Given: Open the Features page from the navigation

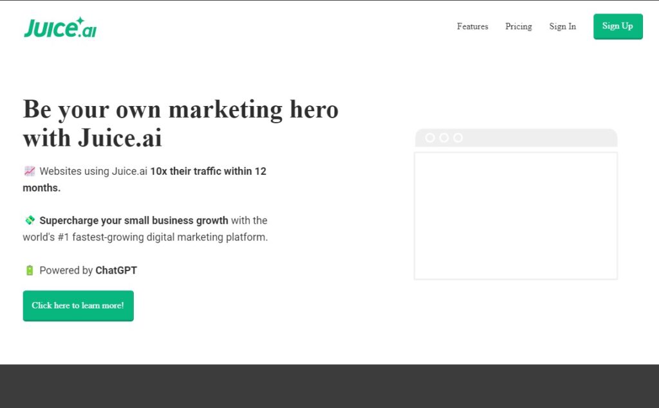Looking at the screenshot, I should click(472, 26).
